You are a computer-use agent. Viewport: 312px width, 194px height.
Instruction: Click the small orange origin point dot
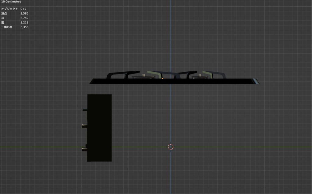[x=163, y=78]
